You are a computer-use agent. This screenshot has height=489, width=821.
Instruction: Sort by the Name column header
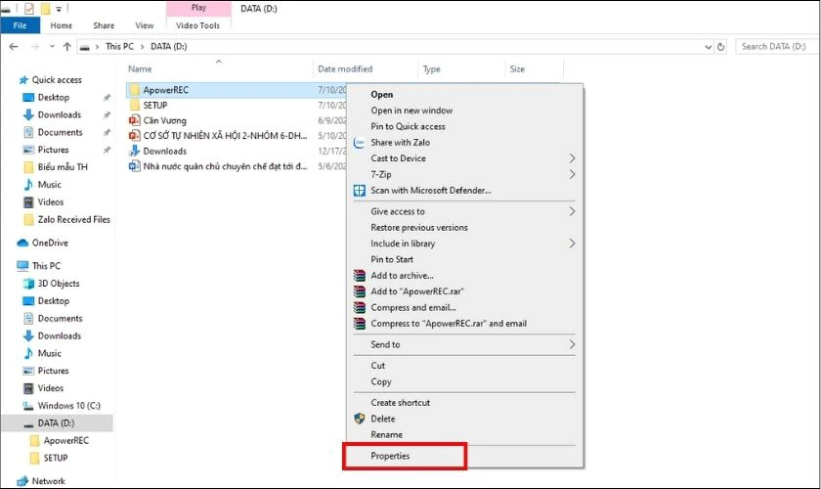pos(140,68)
